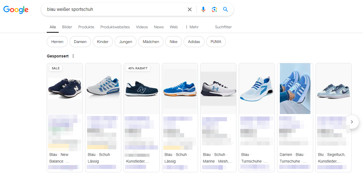The width and height of the screenshot is (363, 177).
Task: Click inside the search input field
Action: (x=111, y=9)
